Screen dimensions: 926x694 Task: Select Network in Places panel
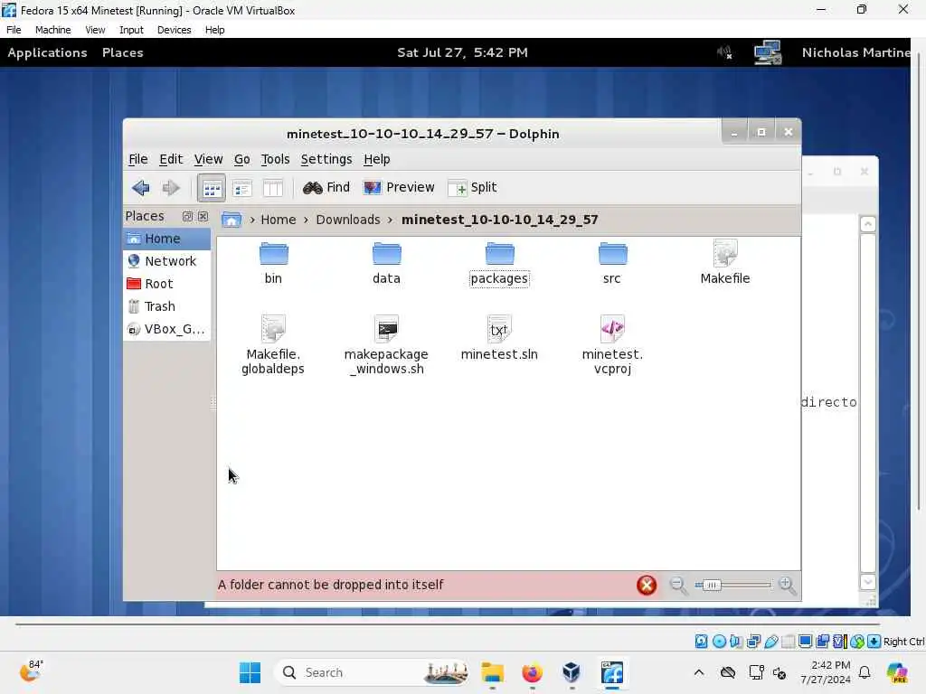click(x=167, y=261)
